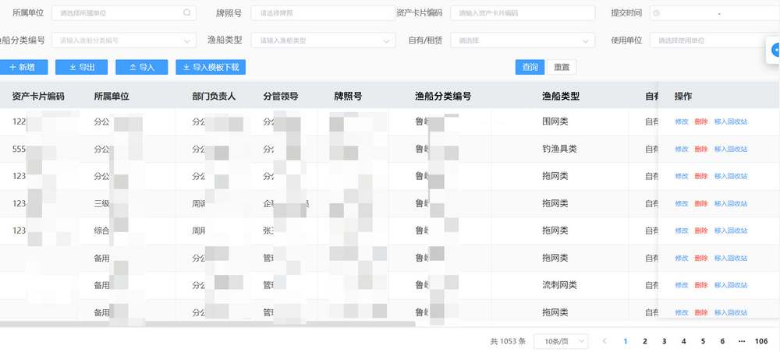This screenshot has height=352, width=780.
Task: Click the 分管领导 column header
Action: (x=281, y=97)
